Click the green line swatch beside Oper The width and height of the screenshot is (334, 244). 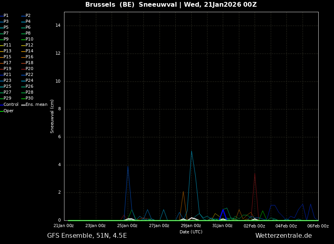(2, 111)
